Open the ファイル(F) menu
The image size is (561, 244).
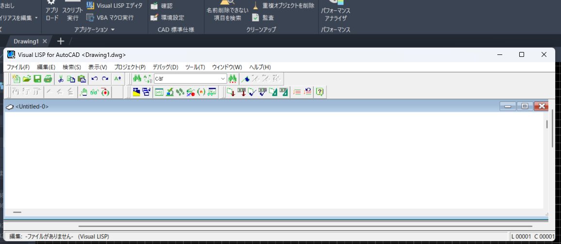18,67
